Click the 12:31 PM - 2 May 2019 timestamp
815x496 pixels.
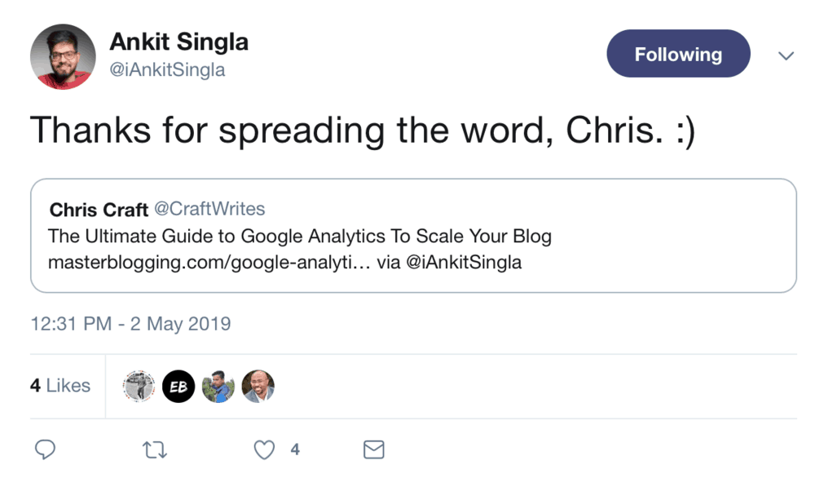click(130, 324)
